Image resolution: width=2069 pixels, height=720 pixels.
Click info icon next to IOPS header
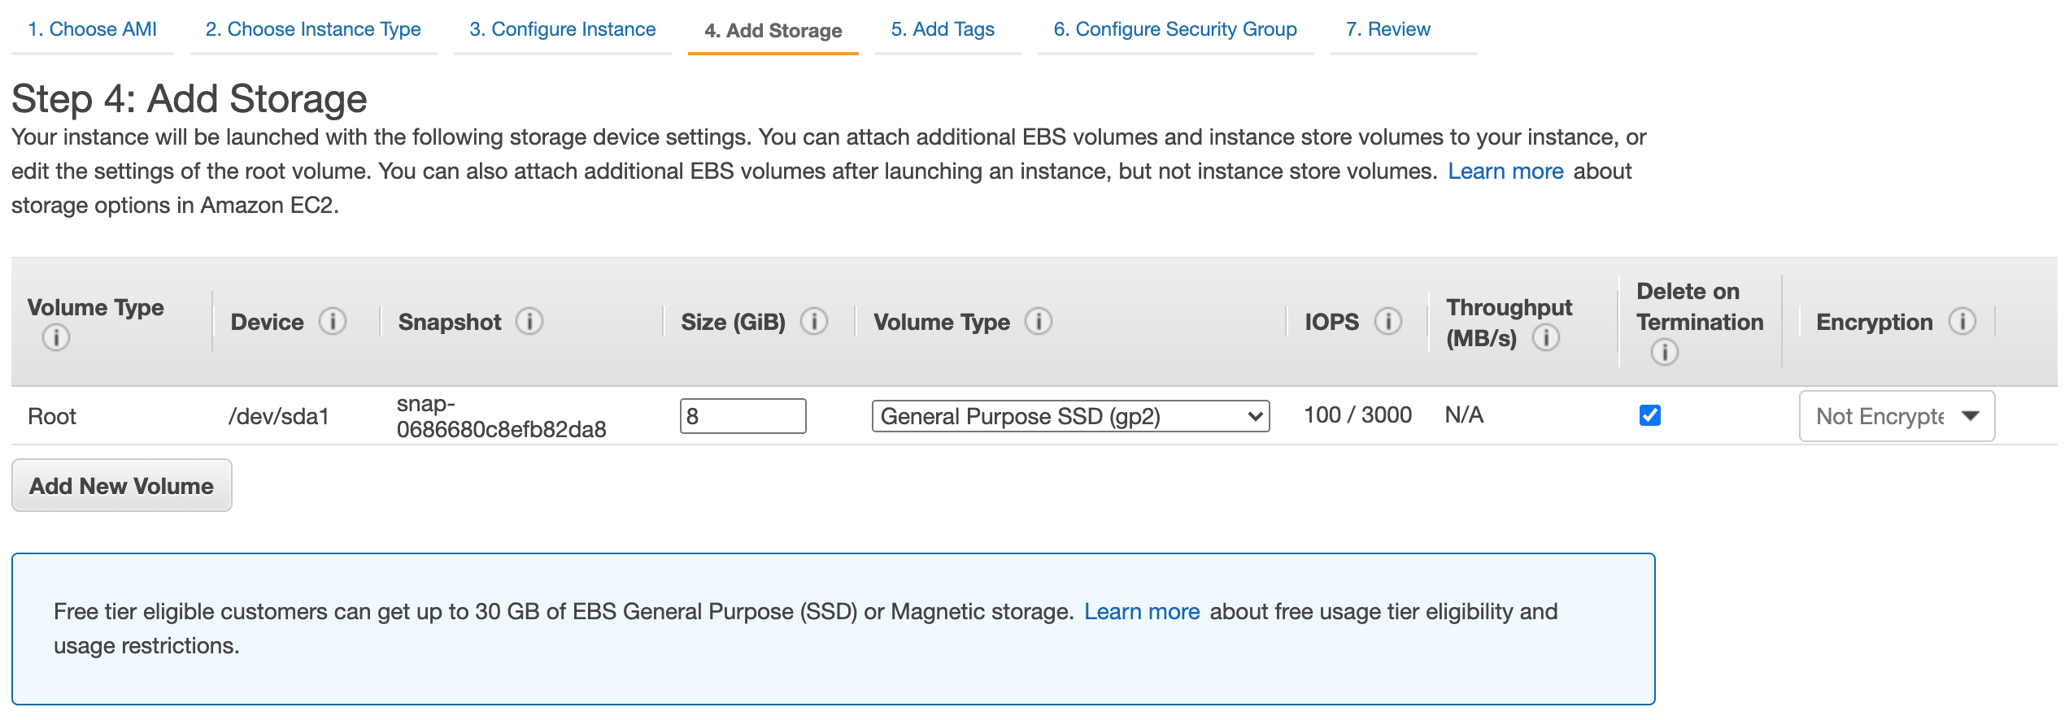[1388, 322]
